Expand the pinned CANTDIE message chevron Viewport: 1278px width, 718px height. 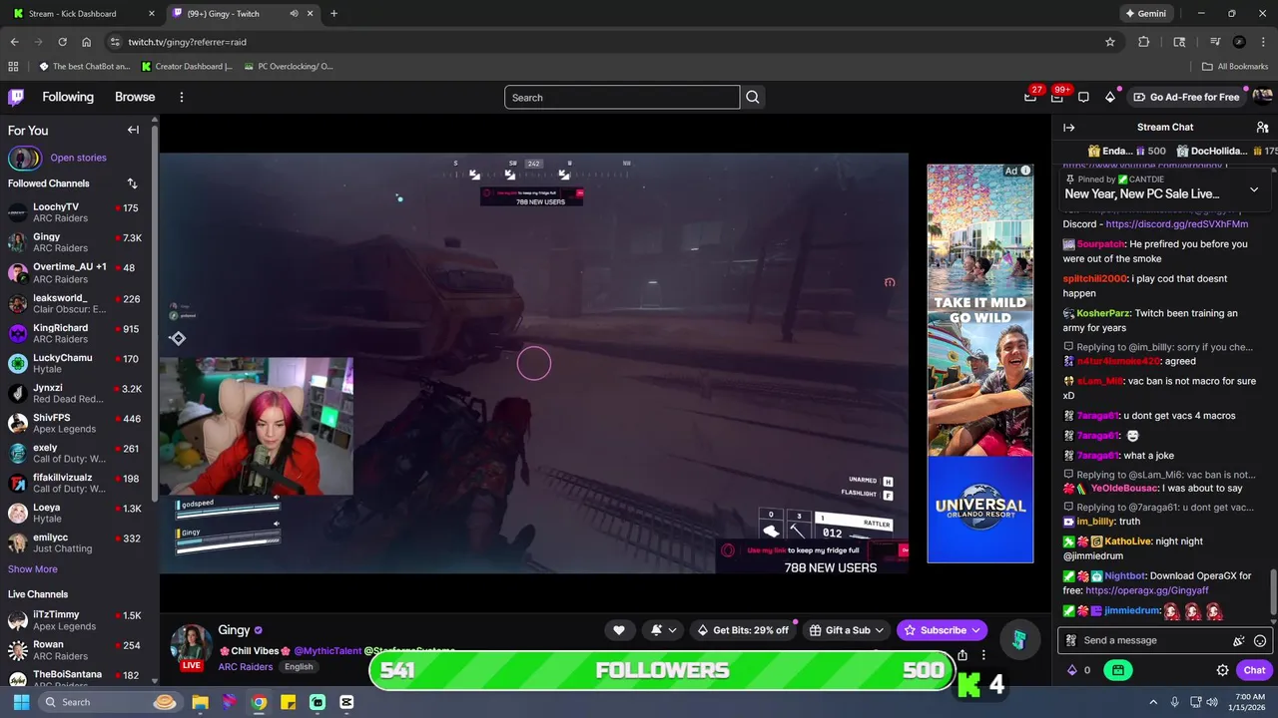1254,189
